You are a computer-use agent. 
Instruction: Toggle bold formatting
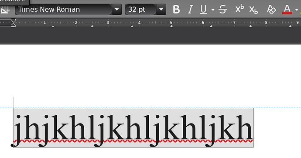tap(176, 10)
